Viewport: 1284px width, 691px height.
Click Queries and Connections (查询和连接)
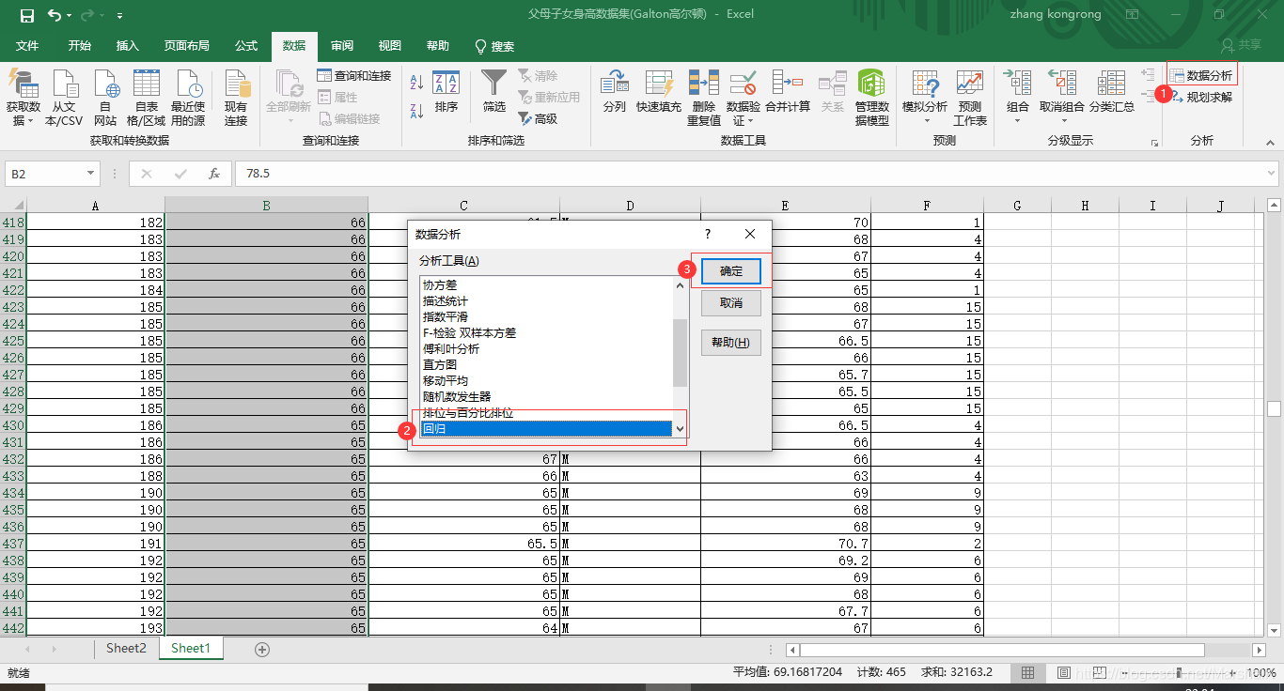pos(354,75)
